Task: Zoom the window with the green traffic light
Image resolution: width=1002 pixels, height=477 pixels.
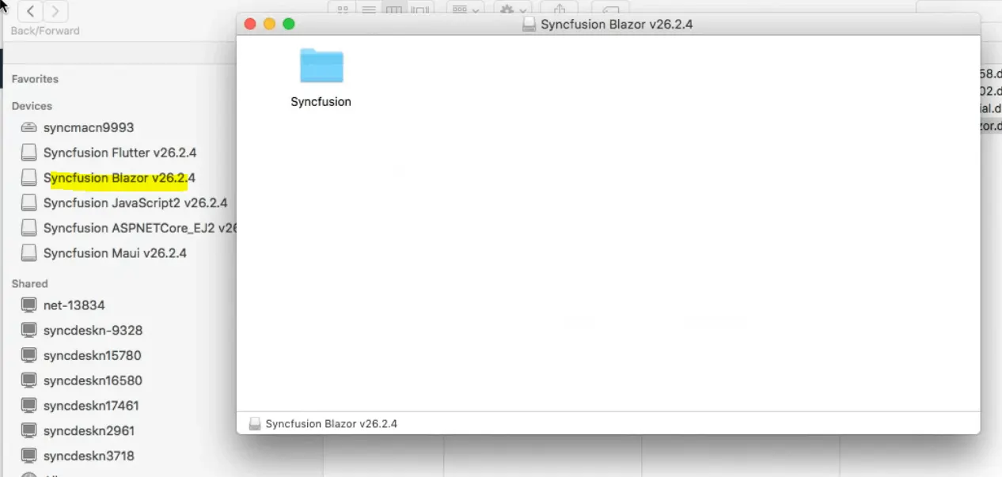Action: point(288,24)
